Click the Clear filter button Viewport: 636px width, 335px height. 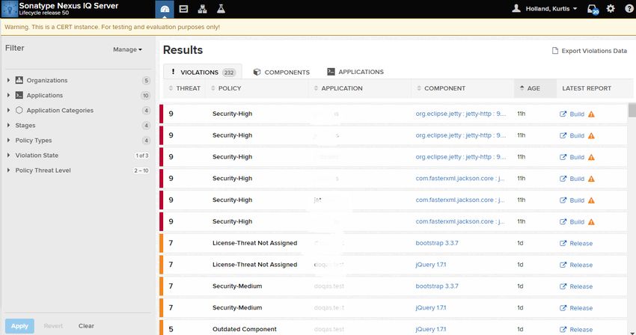click(86, 326)
